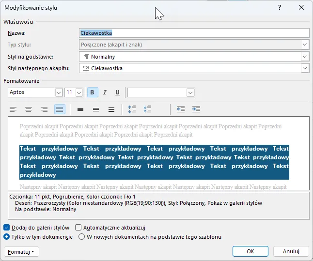313x261 pixels.
Task: Open the font color picker
Action: tap(190, 92)
